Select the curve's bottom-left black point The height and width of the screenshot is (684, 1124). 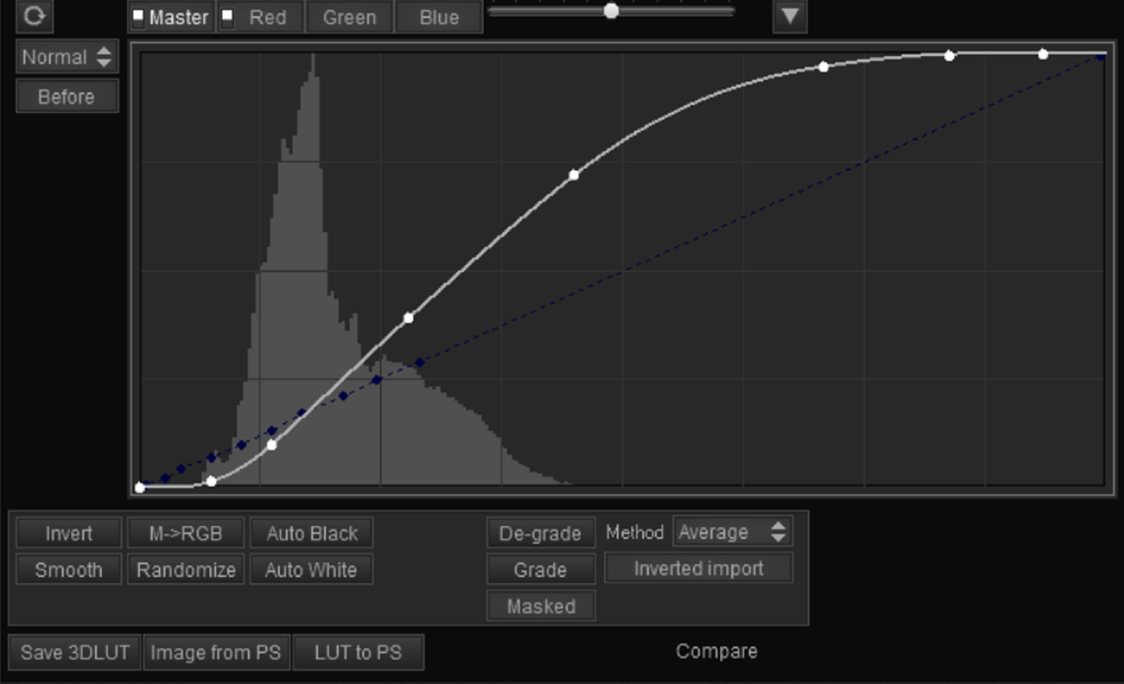140,487
